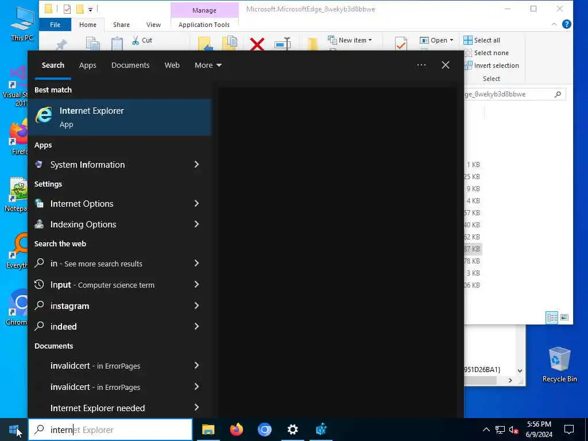
Task: Click the Windows Start button
Action: coord(14,430)
